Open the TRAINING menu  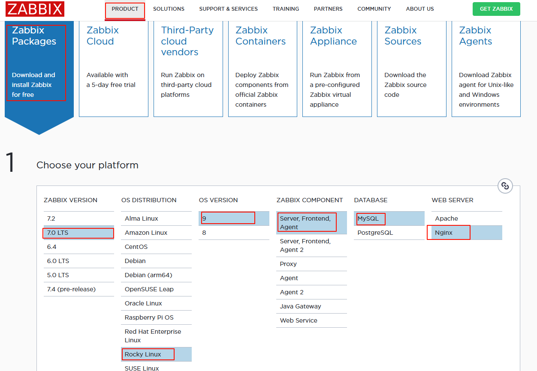click(286, 9)
